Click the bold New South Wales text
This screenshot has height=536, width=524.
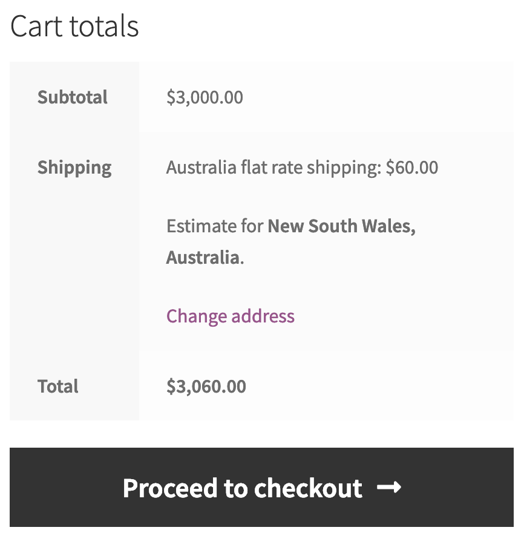click(x=341, y=226)
